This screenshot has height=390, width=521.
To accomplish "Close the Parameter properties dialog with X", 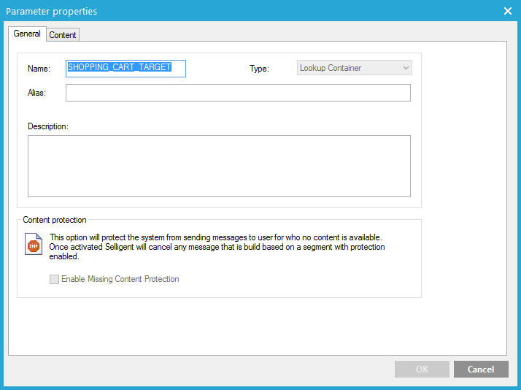I will 508,11.
